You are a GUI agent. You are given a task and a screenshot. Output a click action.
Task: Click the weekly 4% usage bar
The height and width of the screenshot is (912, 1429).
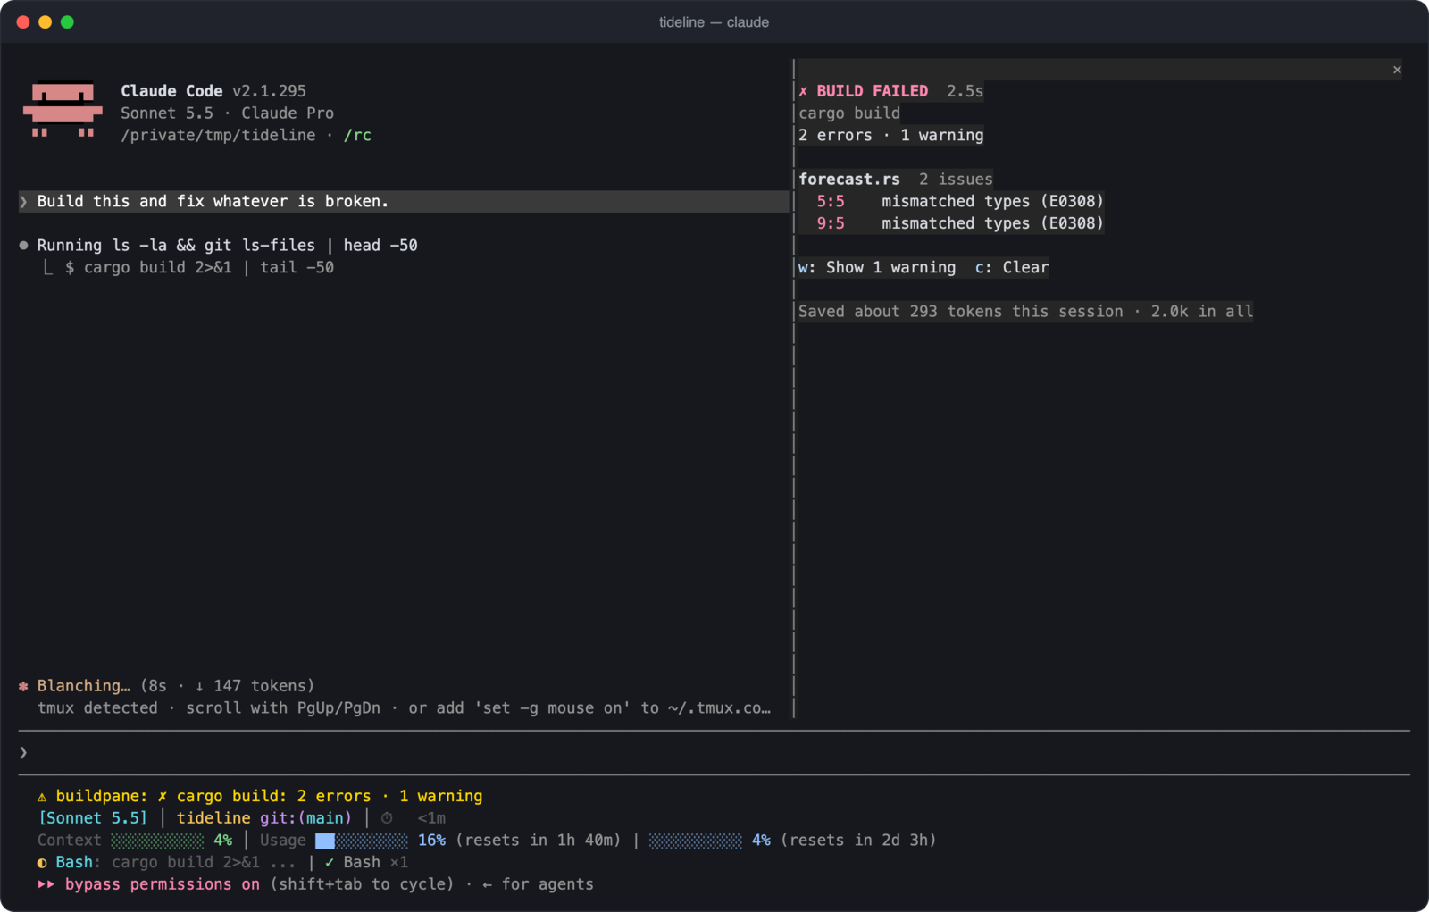[x=695, y=841]
